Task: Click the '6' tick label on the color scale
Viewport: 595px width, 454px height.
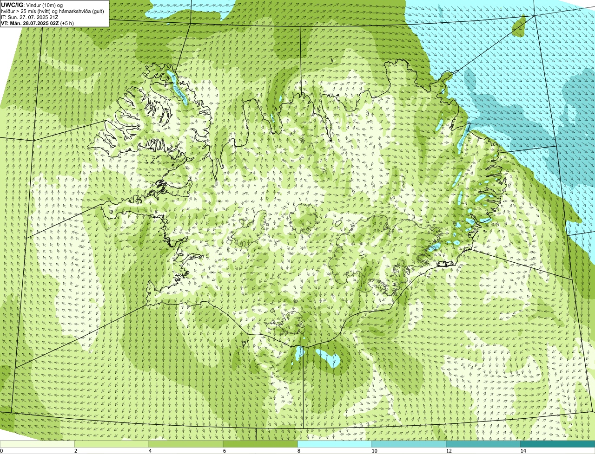Action: [224, 451]
